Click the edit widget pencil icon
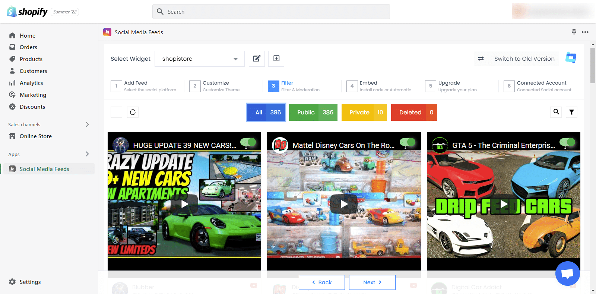This screenshot has width=596, height=294. coord(257,59)
